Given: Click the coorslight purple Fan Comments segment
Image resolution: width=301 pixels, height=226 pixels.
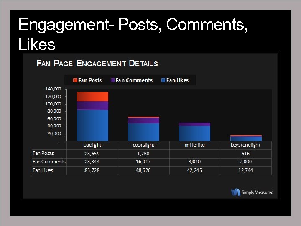Looking at the screenshot, I should pos(143,121).
